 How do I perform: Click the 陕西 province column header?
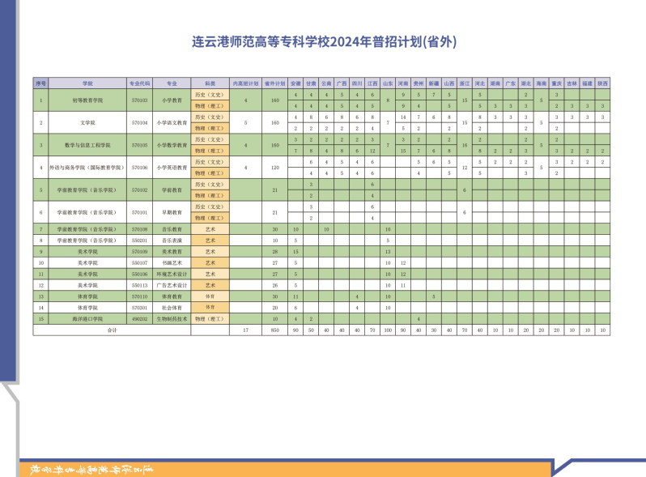(x=602, y=83)
